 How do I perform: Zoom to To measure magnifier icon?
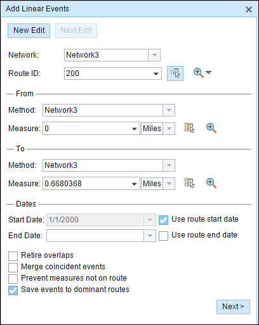tap(211, 183)
